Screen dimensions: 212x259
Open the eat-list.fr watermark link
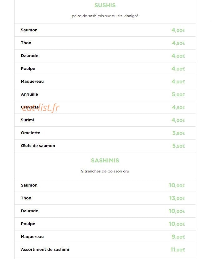(x=40, y=108)
